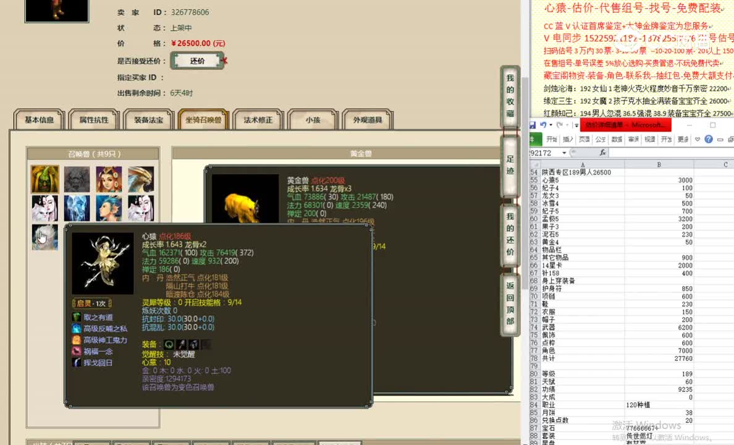Image resolution: width=734 pixels, height=445 pixels.
Task: Click Excel cell labeled 共计
Action: coord(583,358)
